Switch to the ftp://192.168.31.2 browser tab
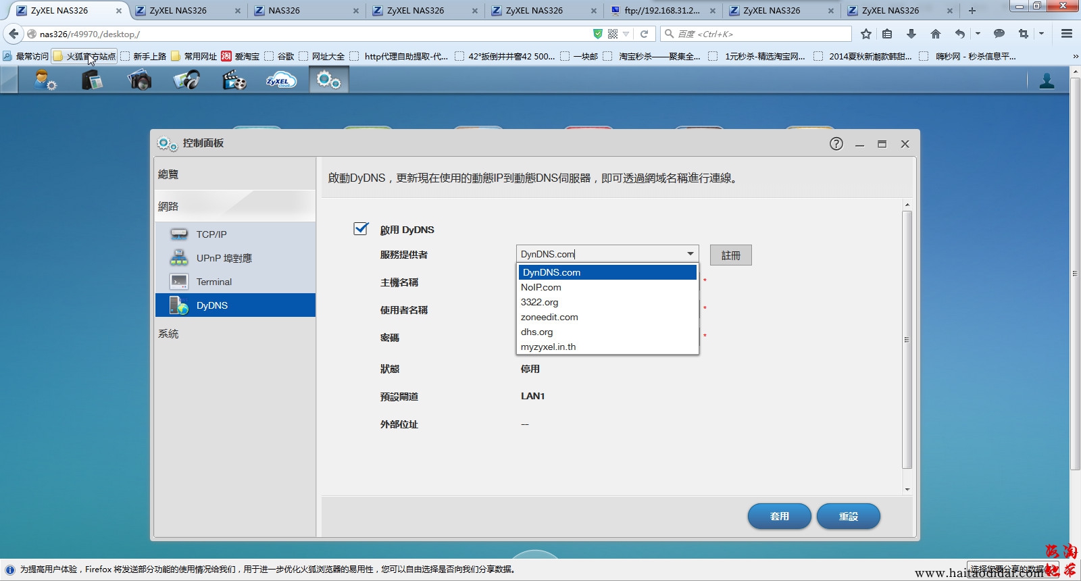The image size is (1081, 581). click(661, 11)
